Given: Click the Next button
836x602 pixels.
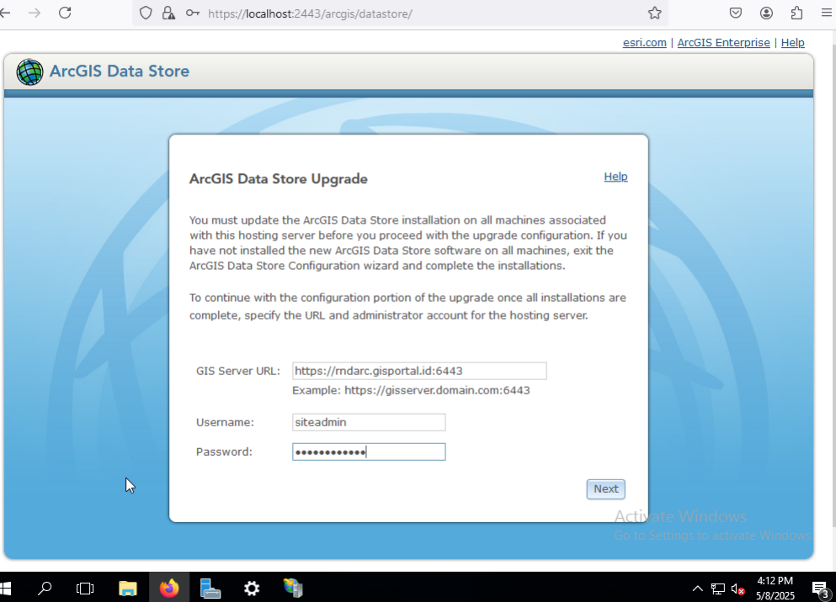Looking at the screenshot, I should 605,489.
